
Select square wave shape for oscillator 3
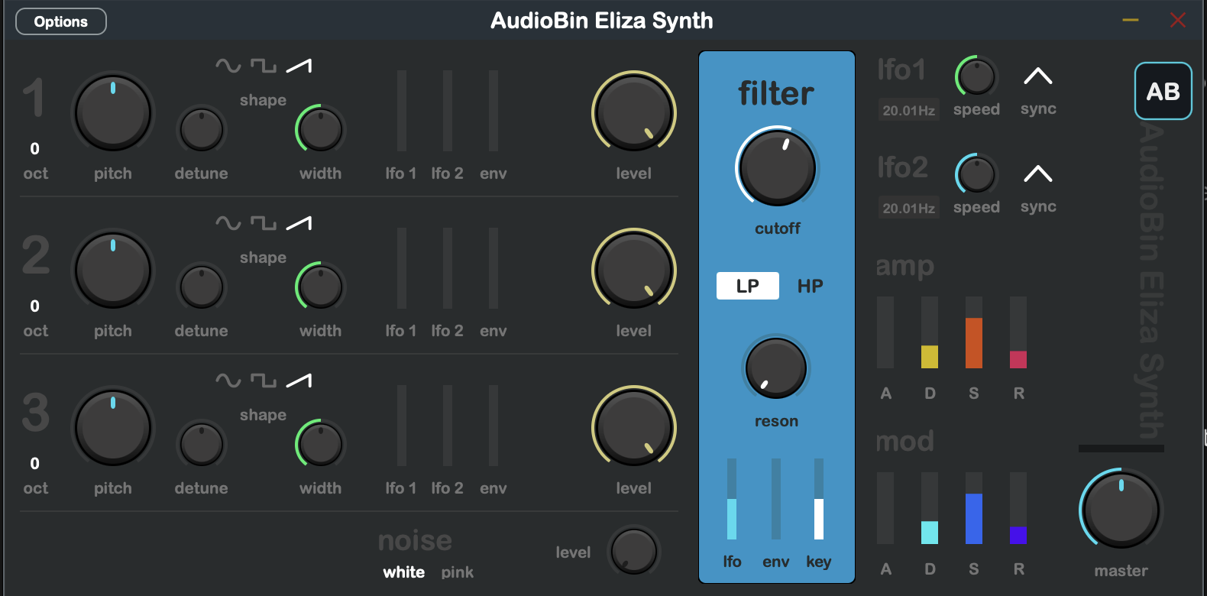264,381
